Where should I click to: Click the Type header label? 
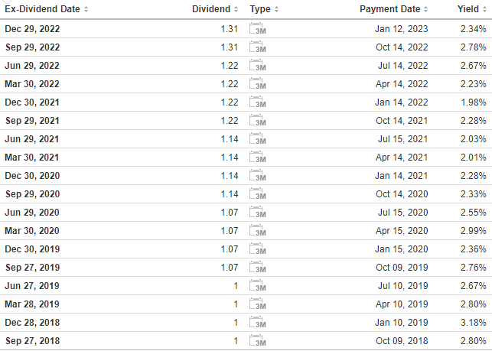pyautogui.click(x=260, y=9)
